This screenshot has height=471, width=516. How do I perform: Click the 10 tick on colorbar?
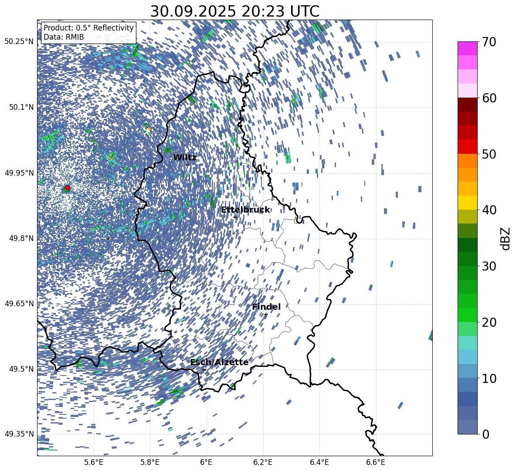tap(490, 378)
